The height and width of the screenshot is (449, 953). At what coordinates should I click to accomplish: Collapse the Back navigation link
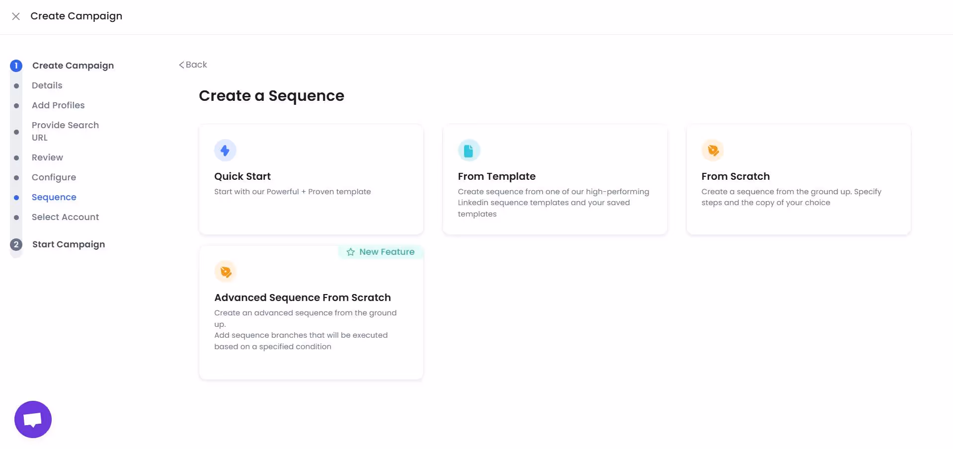point(193,65)
